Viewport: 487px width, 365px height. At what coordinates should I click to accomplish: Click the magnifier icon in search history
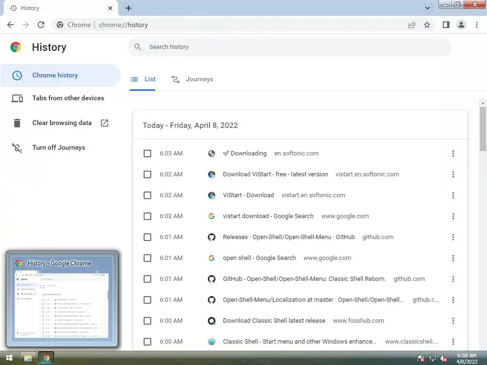(137, 47)
